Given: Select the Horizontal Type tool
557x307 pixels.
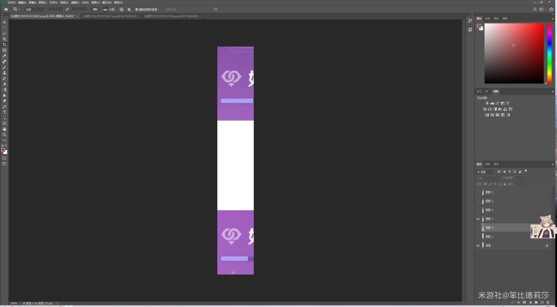Looking at the screenshot, I should pyautogui.click(x=5, y=112).
